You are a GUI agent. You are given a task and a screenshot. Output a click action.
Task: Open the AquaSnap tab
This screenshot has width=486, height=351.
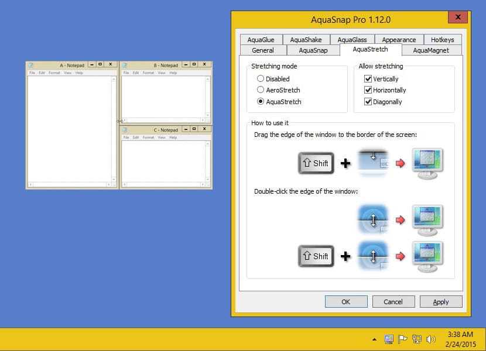pos(313,50)
